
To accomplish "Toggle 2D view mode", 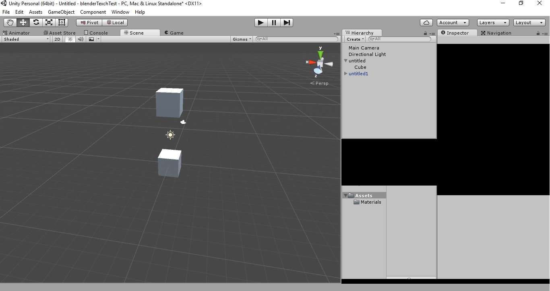I will [x=57, y=39].
